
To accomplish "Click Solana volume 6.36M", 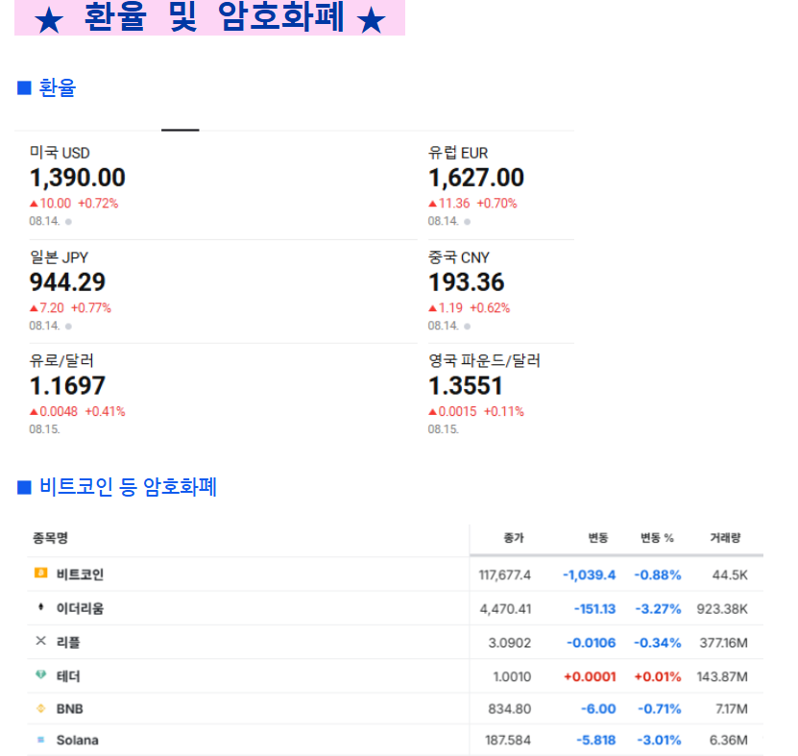I will click(729, 741).
